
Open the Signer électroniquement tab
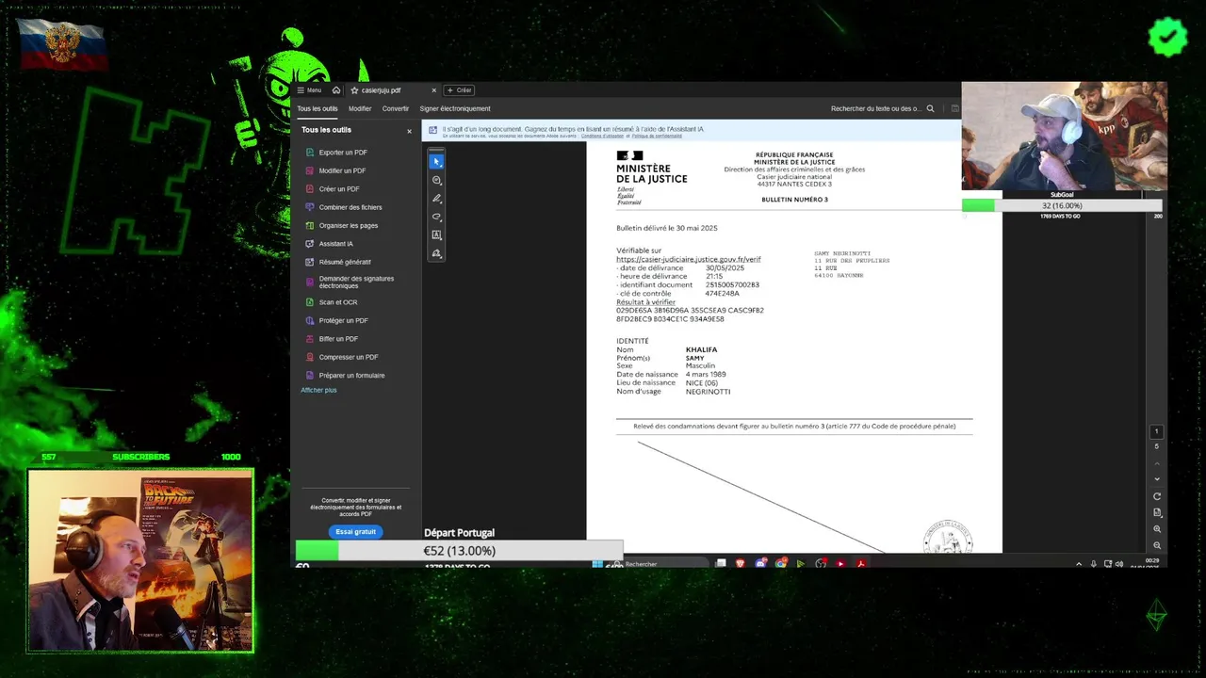455,108
